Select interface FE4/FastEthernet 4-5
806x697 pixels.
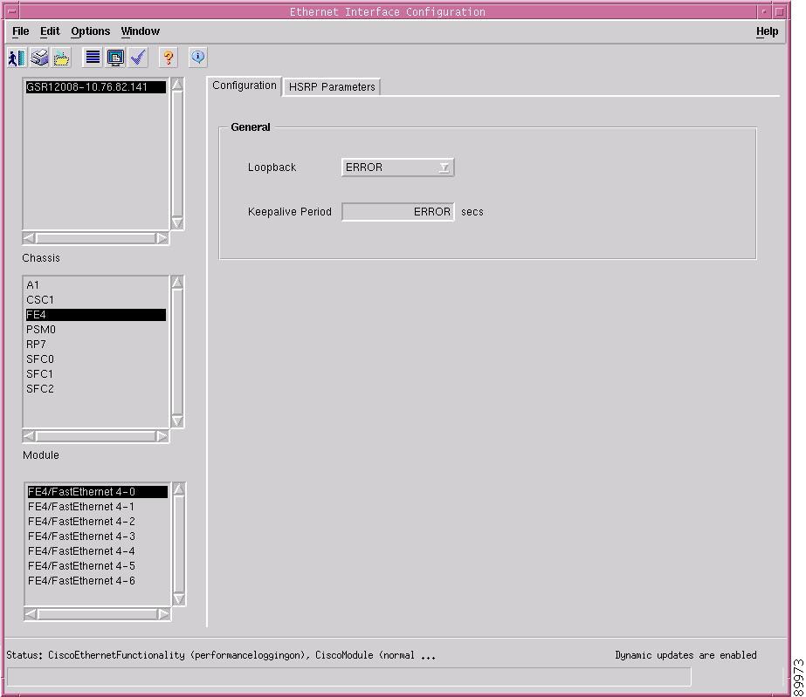pyautogui.click(x=97, y=566)
